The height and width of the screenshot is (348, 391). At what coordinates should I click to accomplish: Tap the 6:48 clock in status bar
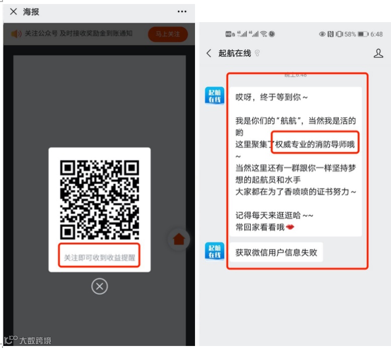point(376,34)
